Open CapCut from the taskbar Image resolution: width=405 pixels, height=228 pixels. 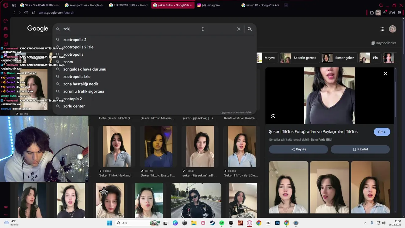[x=268, y=223]
